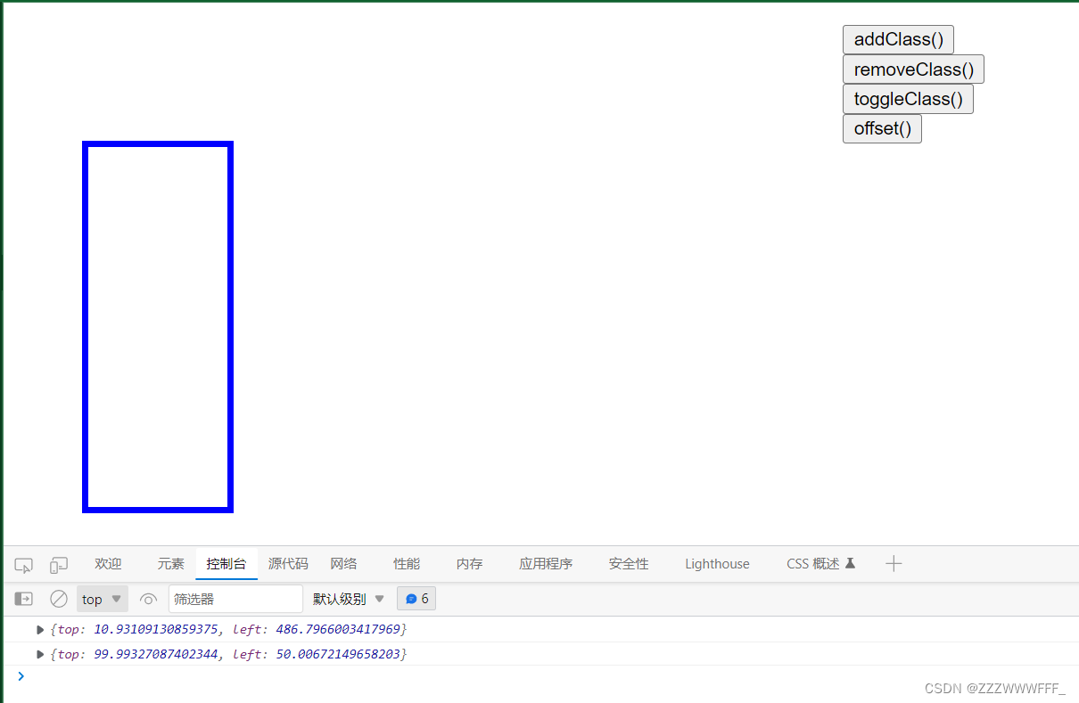Show the console sidebar icon
Viewport: 1079px width, 703px height.
pos(23,598)
